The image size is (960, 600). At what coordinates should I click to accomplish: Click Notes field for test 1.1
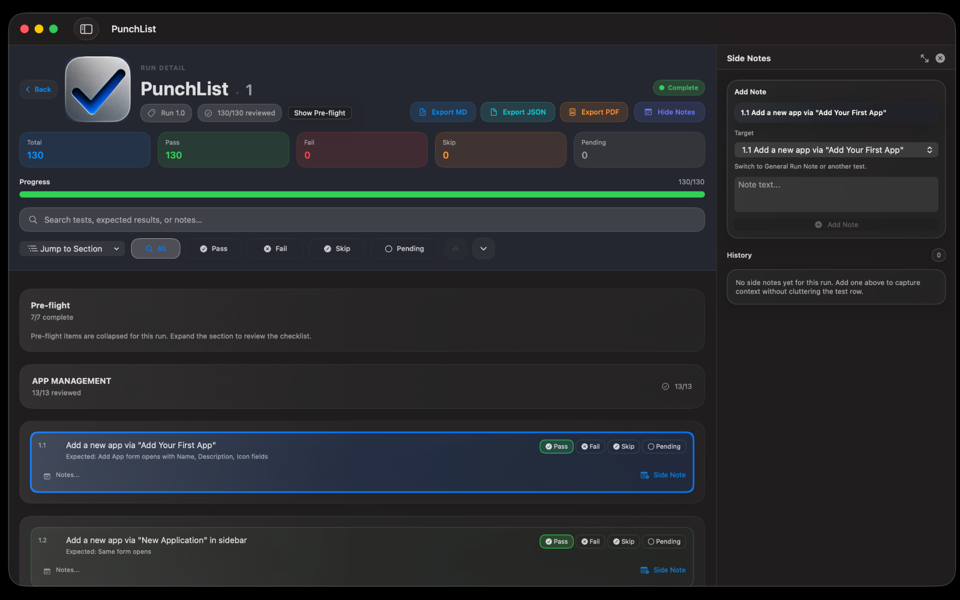pos(67,475)
